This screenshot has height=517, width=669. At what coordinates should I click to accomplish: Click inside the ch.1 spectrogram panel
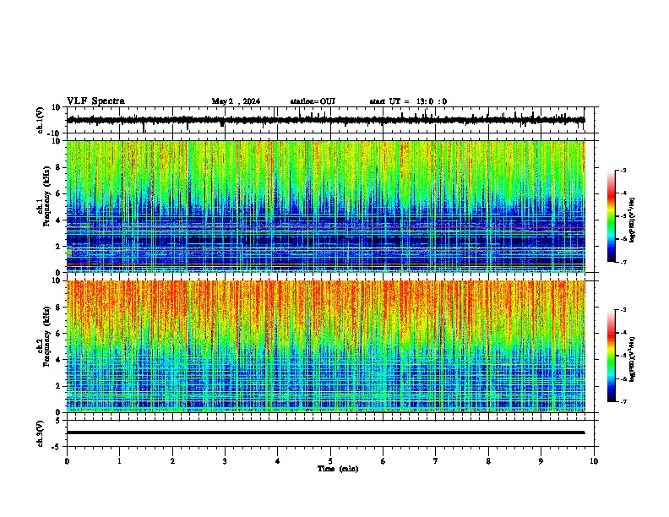325,206
